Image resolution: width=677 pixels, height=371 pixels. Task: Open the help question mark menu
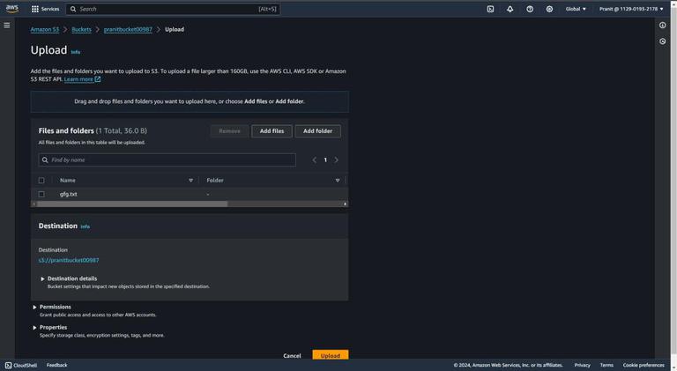530,9
